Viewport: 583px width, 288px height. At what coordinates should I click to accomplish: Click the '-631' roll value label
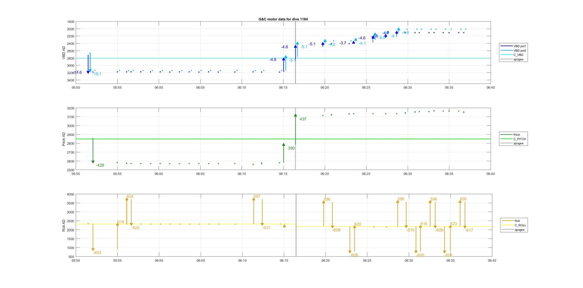266,228
